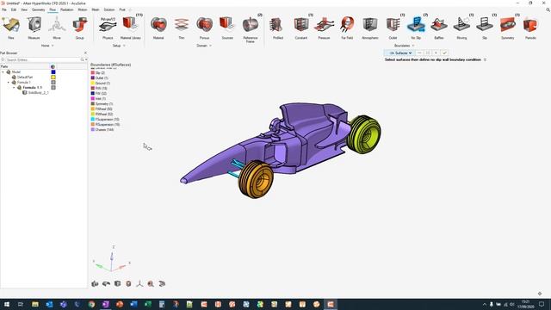Switch to the Mesh ribbon tab
Image resolution: width=551 pixels, height=310 pixels.
[96, 9]
